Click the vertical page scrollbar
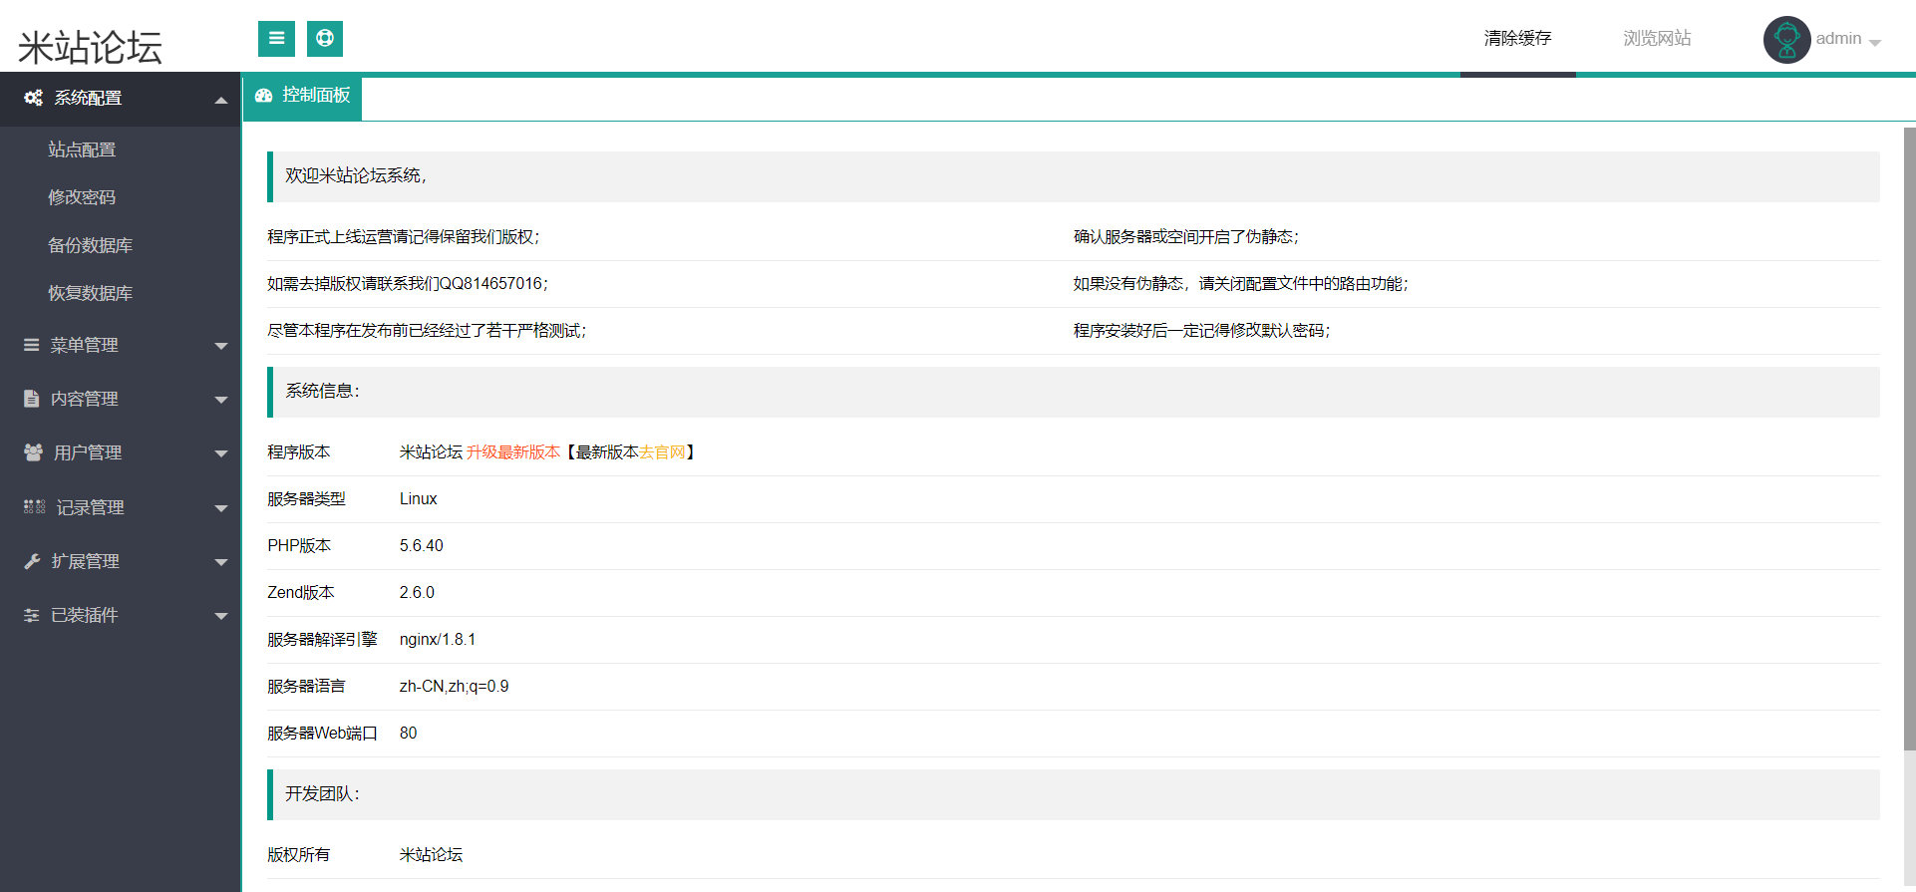 point(1909,439)
